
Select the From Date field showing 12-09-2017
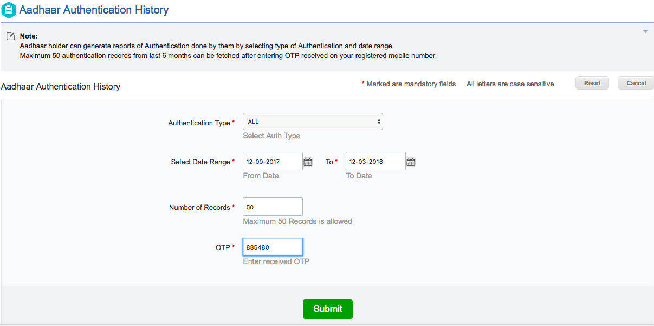pos(274,161)
